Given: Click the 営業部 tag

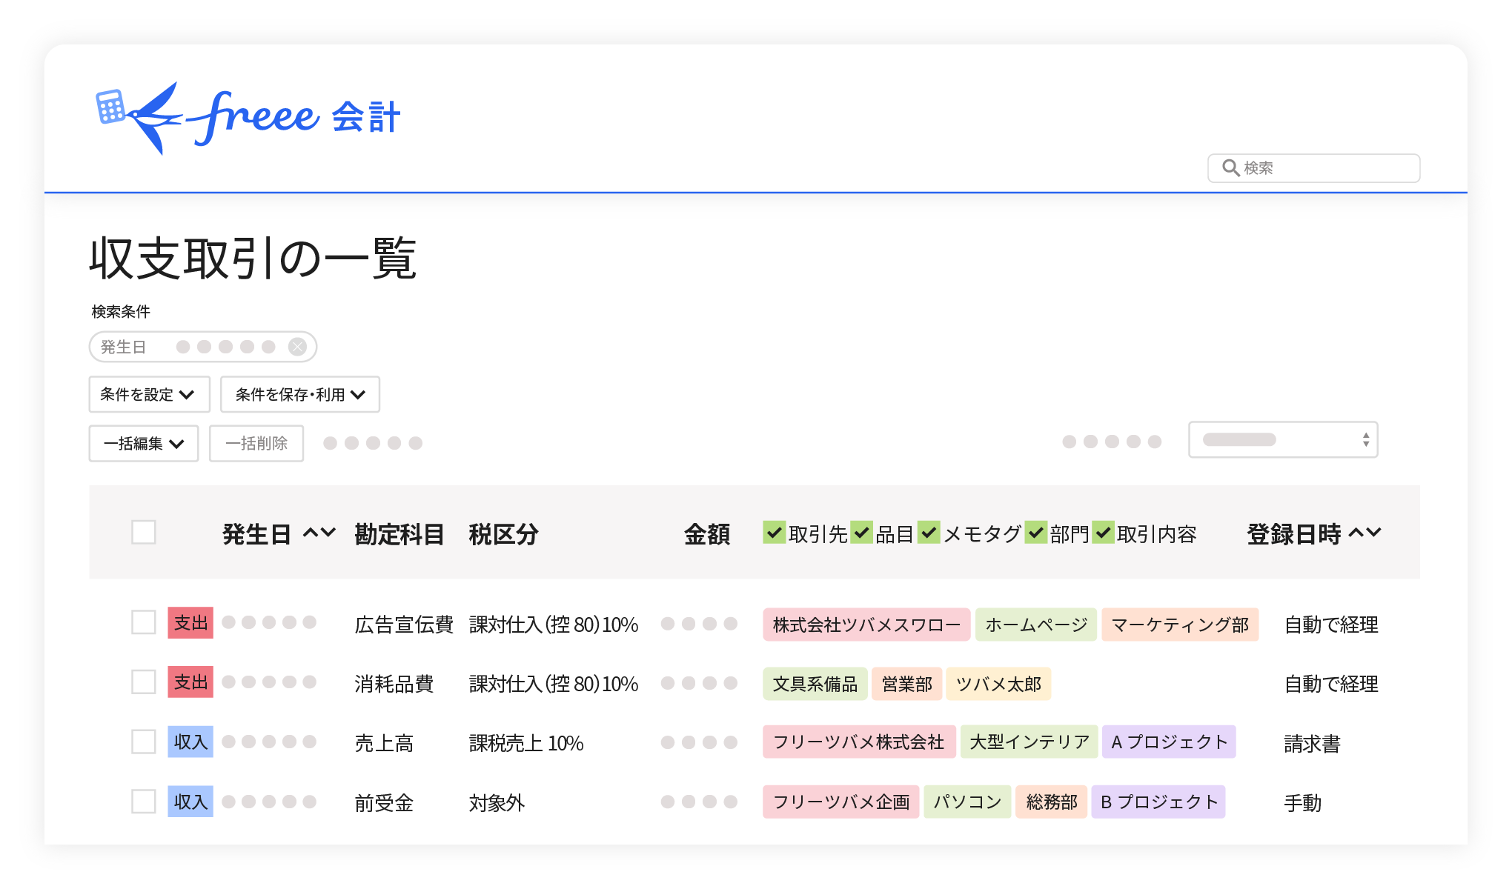Looking at the screenshot, I should [x=907, y=684].
